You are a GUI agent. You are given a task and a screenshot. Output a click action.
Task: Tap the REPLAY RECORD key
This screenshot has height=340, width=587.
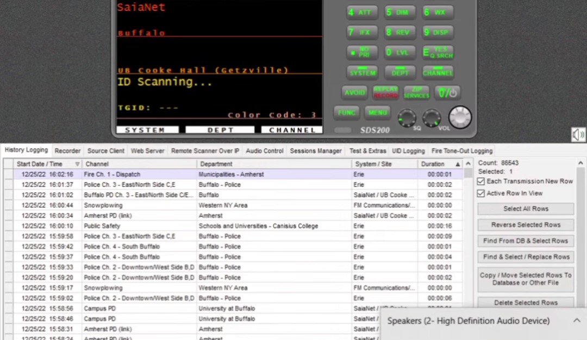coord(385,92)
